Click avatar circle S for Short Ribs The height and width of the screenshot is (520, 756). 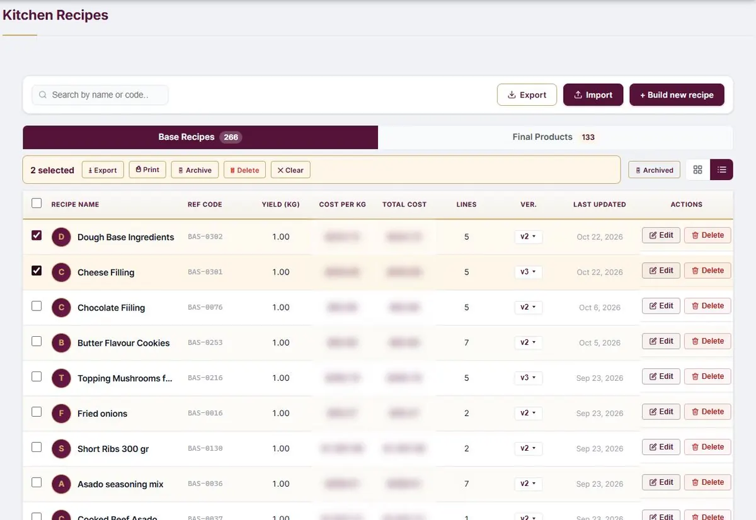(x=61, y=448)
